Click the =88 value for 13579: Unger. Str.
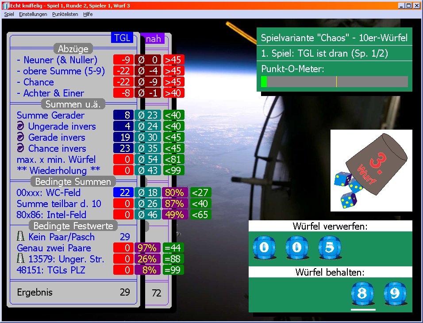423x323 pixels. (173, 259)
